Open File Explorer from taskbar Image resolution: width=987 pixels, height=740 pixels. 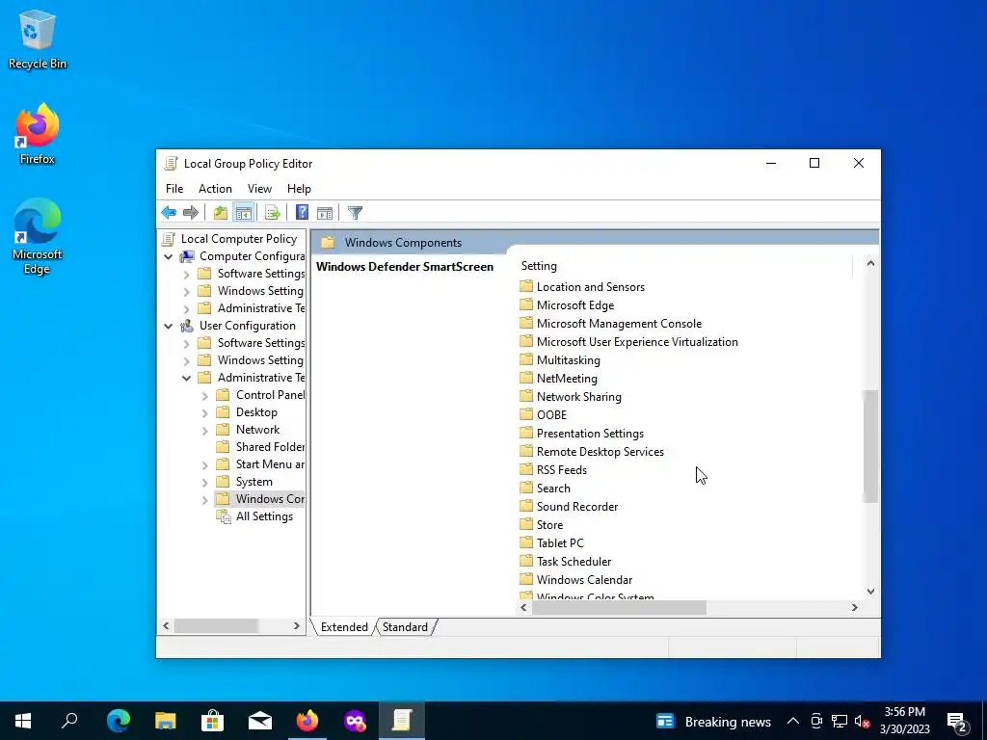tap(166, 721)
